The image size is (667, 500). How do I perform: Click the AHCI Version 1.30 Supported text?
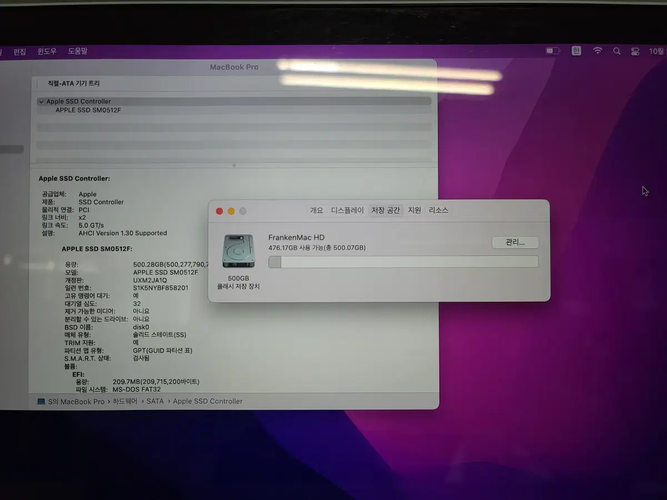pyautogui.click(x=122, y=233)
